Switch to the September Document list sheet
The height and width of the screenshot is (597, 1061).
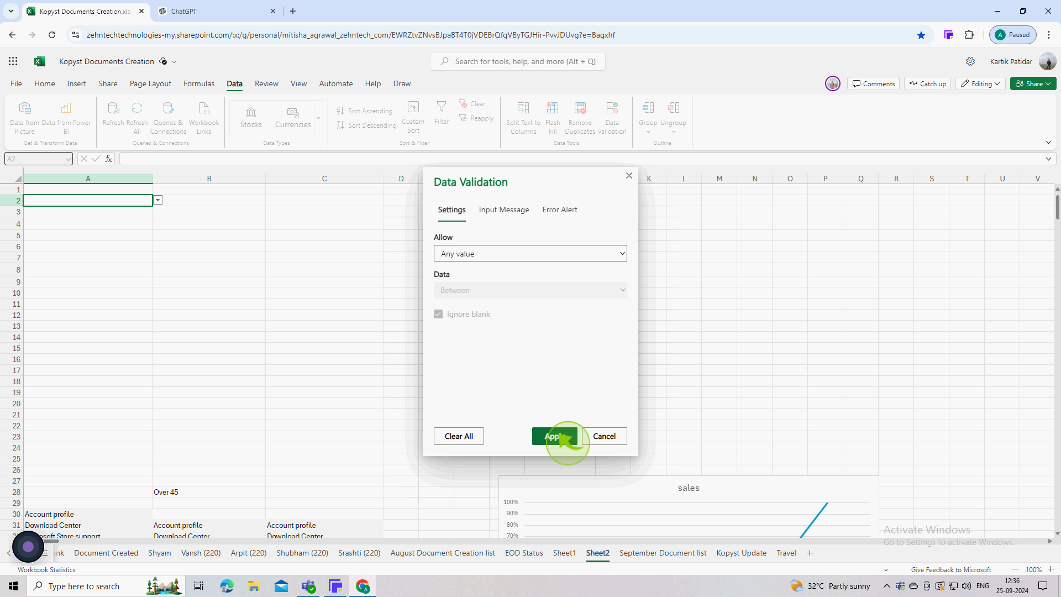663,553
